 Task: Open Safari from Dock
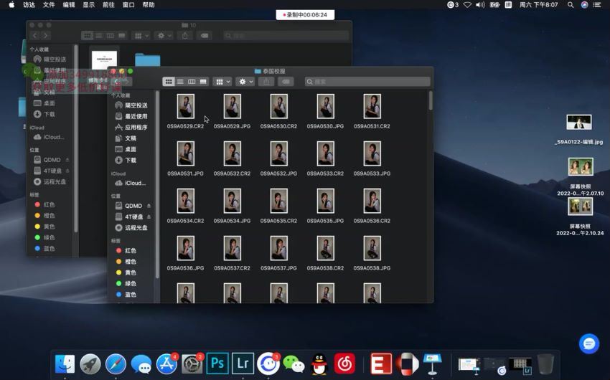(116, 364)
